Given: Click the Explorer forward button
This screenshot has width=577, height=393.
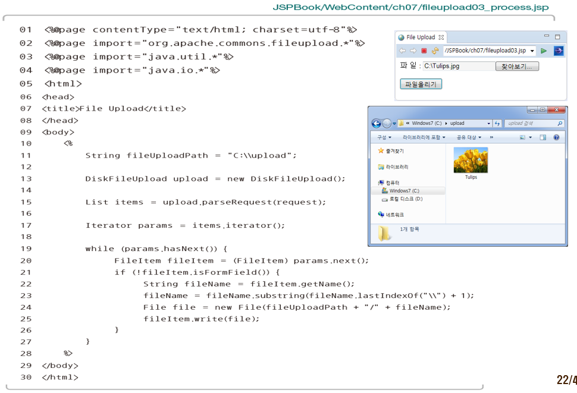Looking at the screenshot, I should [387, 124].
